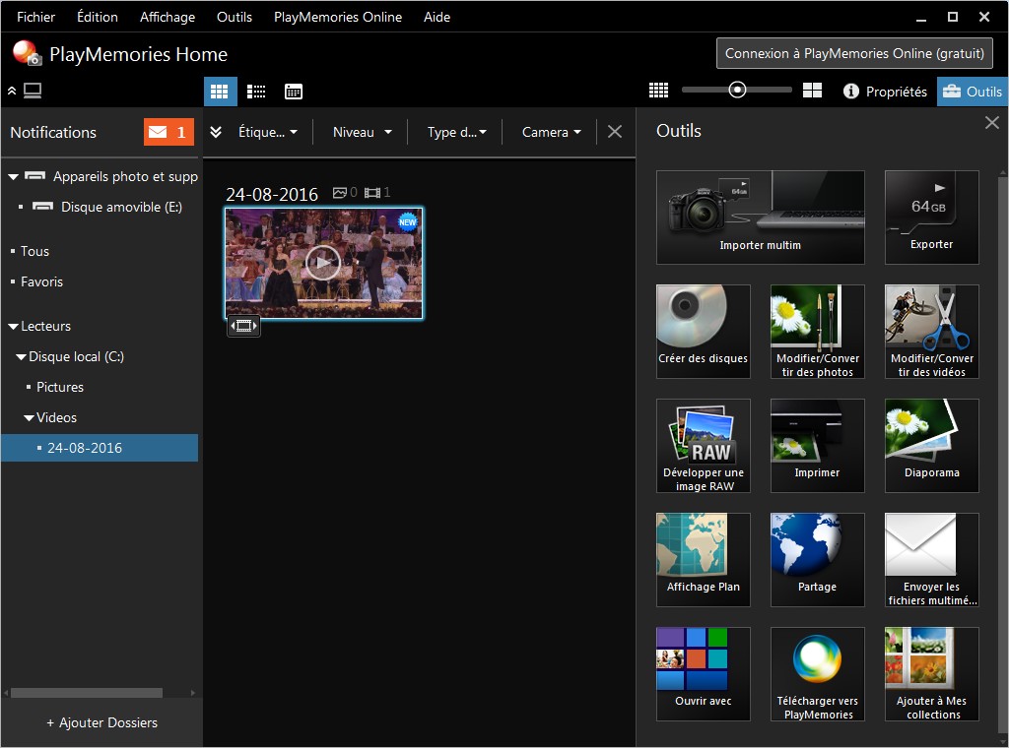Click the panoramic frame icon under video
This screenshot has height=748, width=1009.
[x=244, y=326]
